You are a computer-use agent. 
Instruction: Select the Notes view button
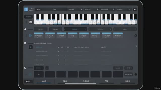[x=39, y=9]
